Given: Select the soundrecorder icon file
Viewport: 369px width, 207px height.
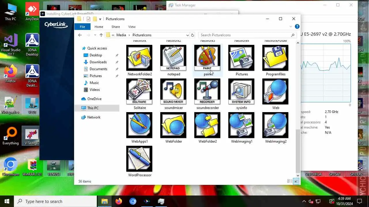Looking at the screenshot, I should pyautogui.click(x=208, y=94).
